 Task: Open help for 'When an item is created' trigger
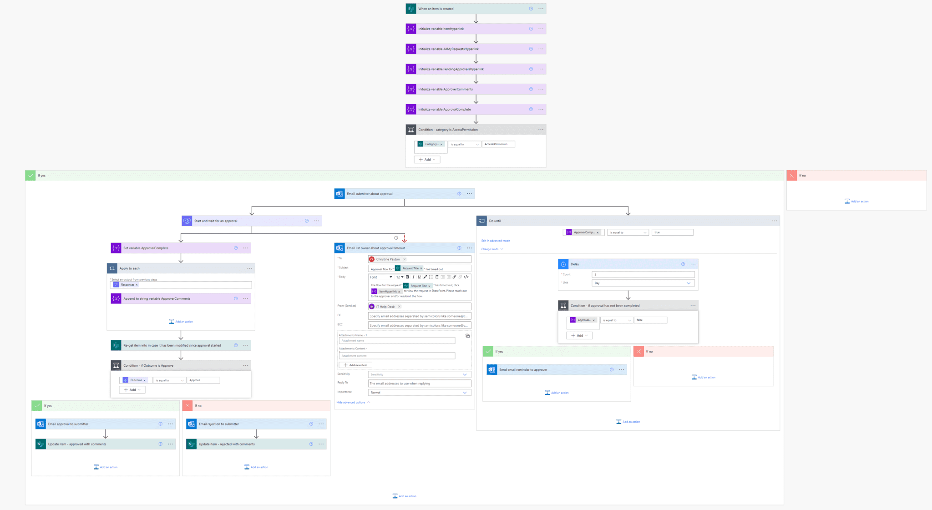531,9
